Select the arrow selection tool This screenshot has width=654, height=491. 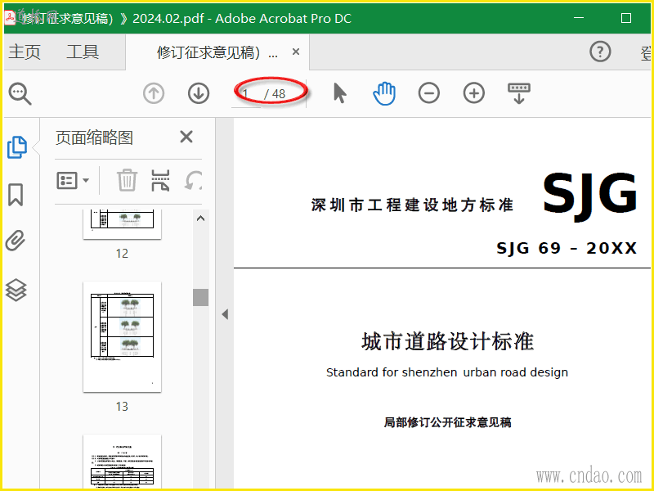[340, 92]
